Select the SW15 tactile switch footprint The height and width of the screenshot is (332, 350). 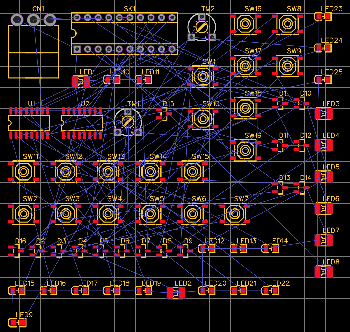point(192,172)
